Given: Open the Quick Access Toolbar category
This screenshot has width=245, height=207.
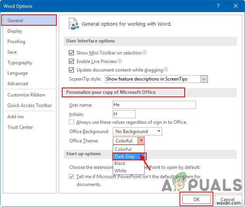Looking at the screenshot, I should [x=29, y=105].
